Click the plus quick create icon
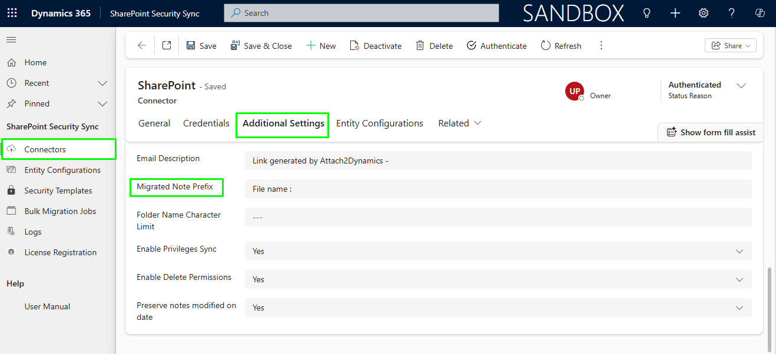Screen dimensions: 776x354 tap(675, 13)
